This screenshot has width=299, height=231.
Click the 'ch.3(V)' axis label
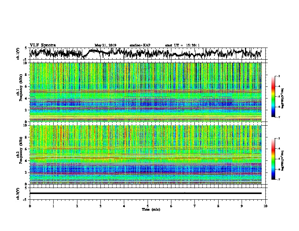coord(18,194)
